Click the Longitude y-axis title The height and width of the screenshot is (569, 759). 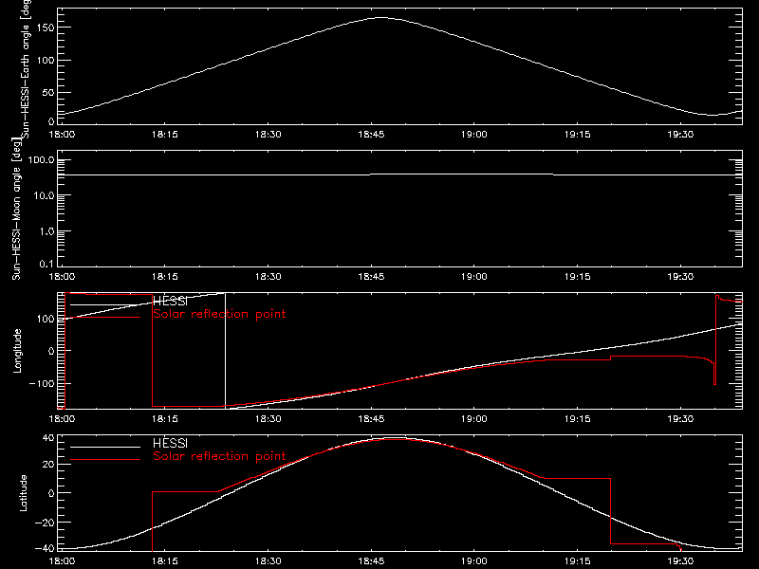pyautogui.click(x=17, y=351)
